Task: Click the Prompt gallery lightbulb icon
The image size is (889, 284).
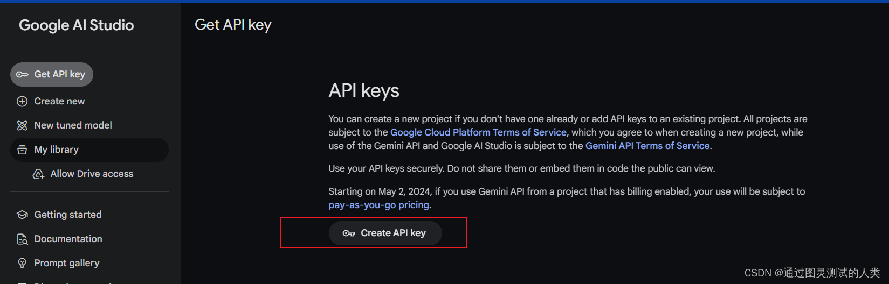Action: point(22,263)
